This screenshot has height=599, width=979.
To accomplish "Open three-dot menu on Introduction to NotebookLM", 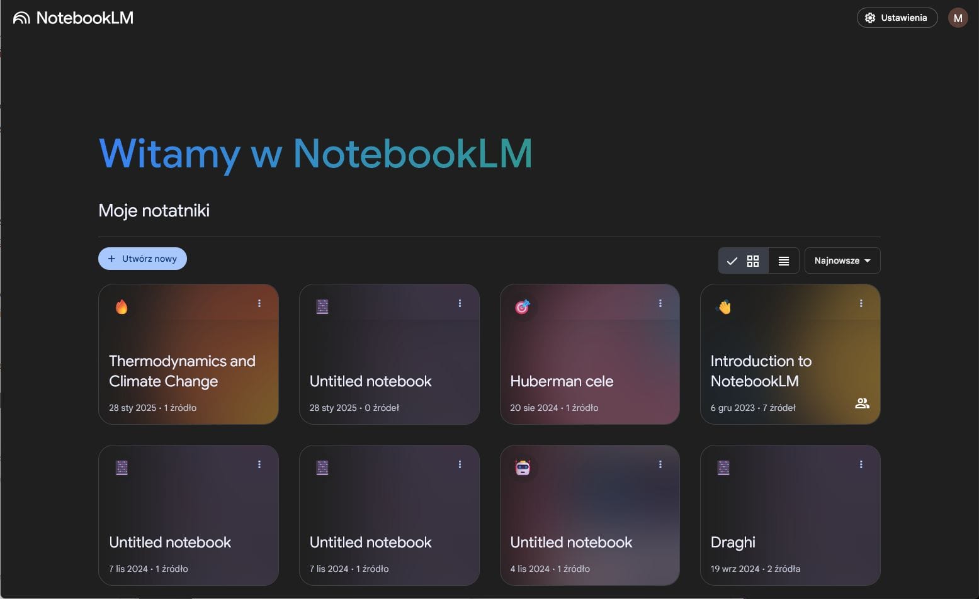I will (x=861, y=303).
